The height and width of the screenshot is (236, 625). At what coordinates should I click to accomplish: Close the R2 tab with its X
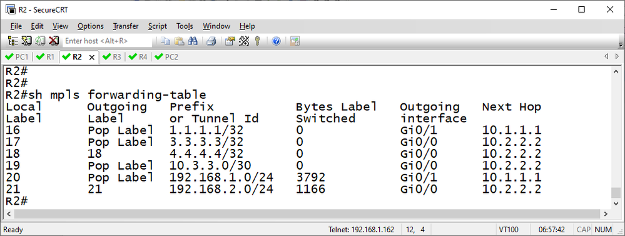click(x=92, y=57)
